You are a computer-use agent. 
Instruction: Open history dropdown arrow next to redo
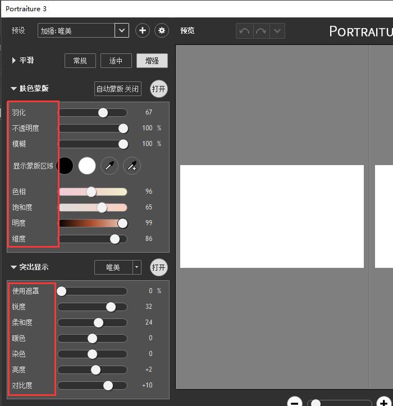pyautogui.click(x=277, y=31)
